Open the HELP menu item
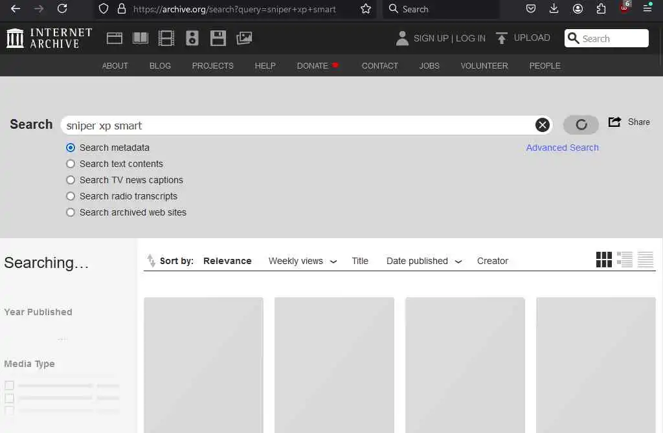Image resolution: width=663 pixels, height=433 pixels. pyautogui.click(x=265, y=65)
